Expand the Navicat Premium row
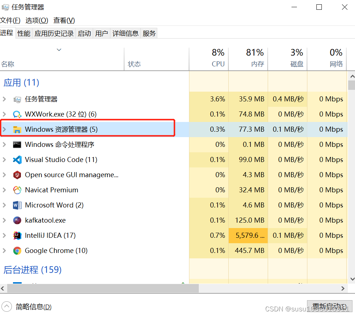Viewport: 355px width, 315px height. [x=4, y=190]
